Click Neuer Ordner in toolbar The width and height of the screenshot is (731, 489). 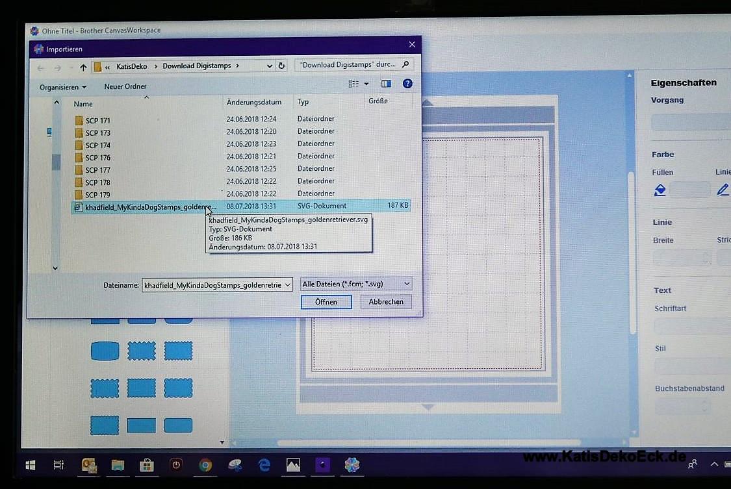pyautogui.click(x=125, y=86)
